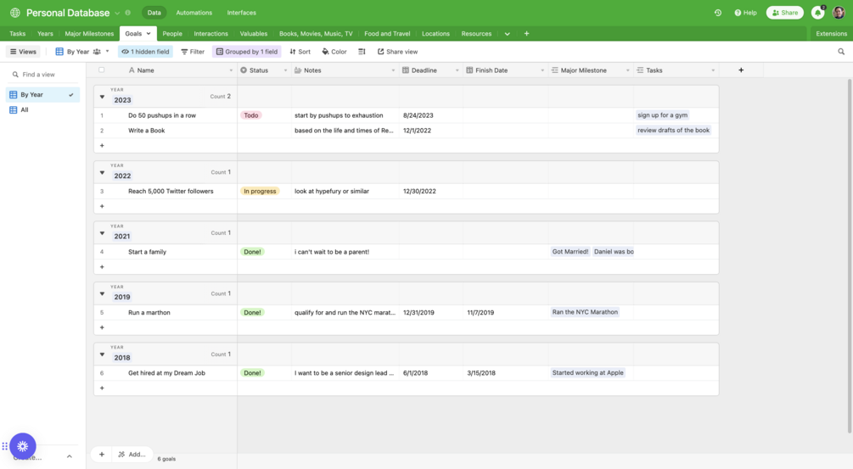This screenshot has width=853, height=469.
Task: Open the Color records option
Action: 334,52
